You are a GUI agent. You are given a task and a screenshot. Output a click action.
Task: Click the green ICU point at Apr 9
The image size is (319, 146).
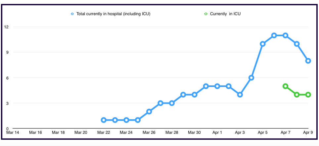point(308,95)
